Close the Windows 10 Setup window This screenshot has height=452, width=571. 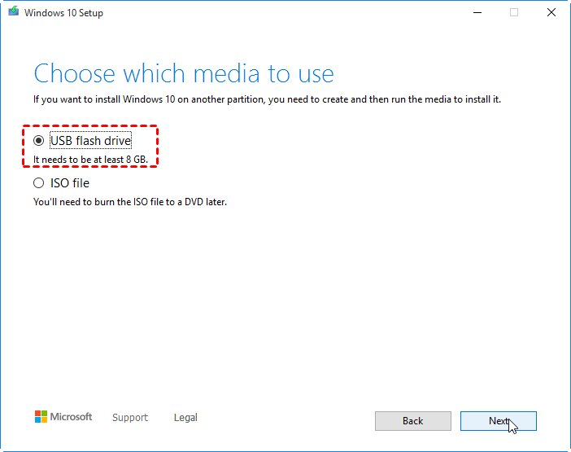click(x=551, y=12)
